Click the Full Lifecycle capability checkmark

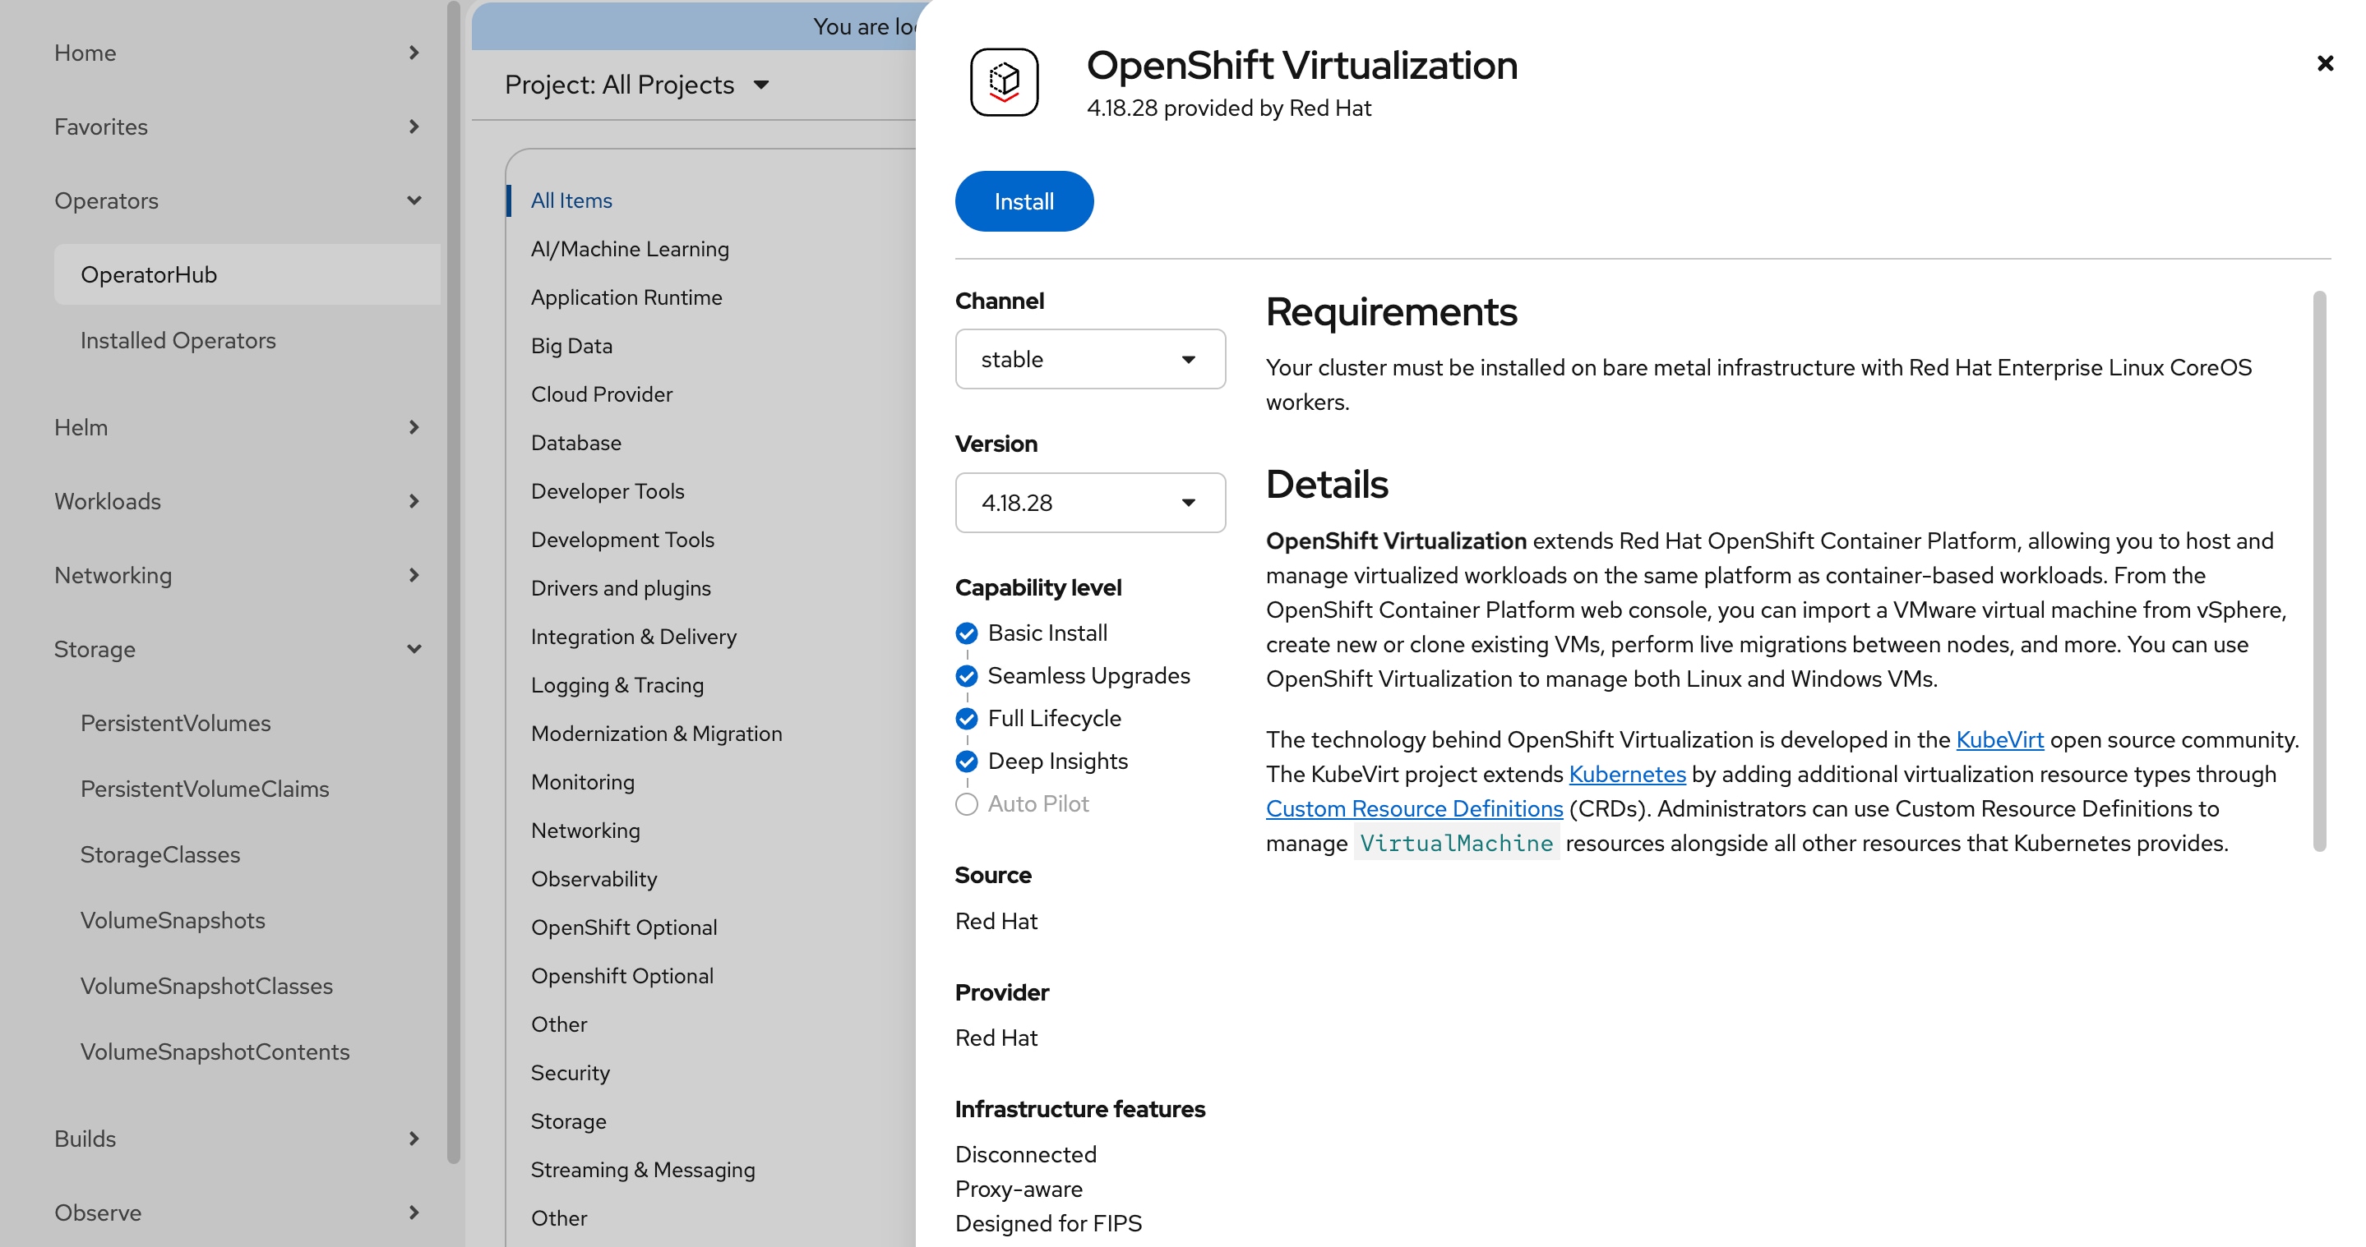pyautogui.click(x=966, y=719)
